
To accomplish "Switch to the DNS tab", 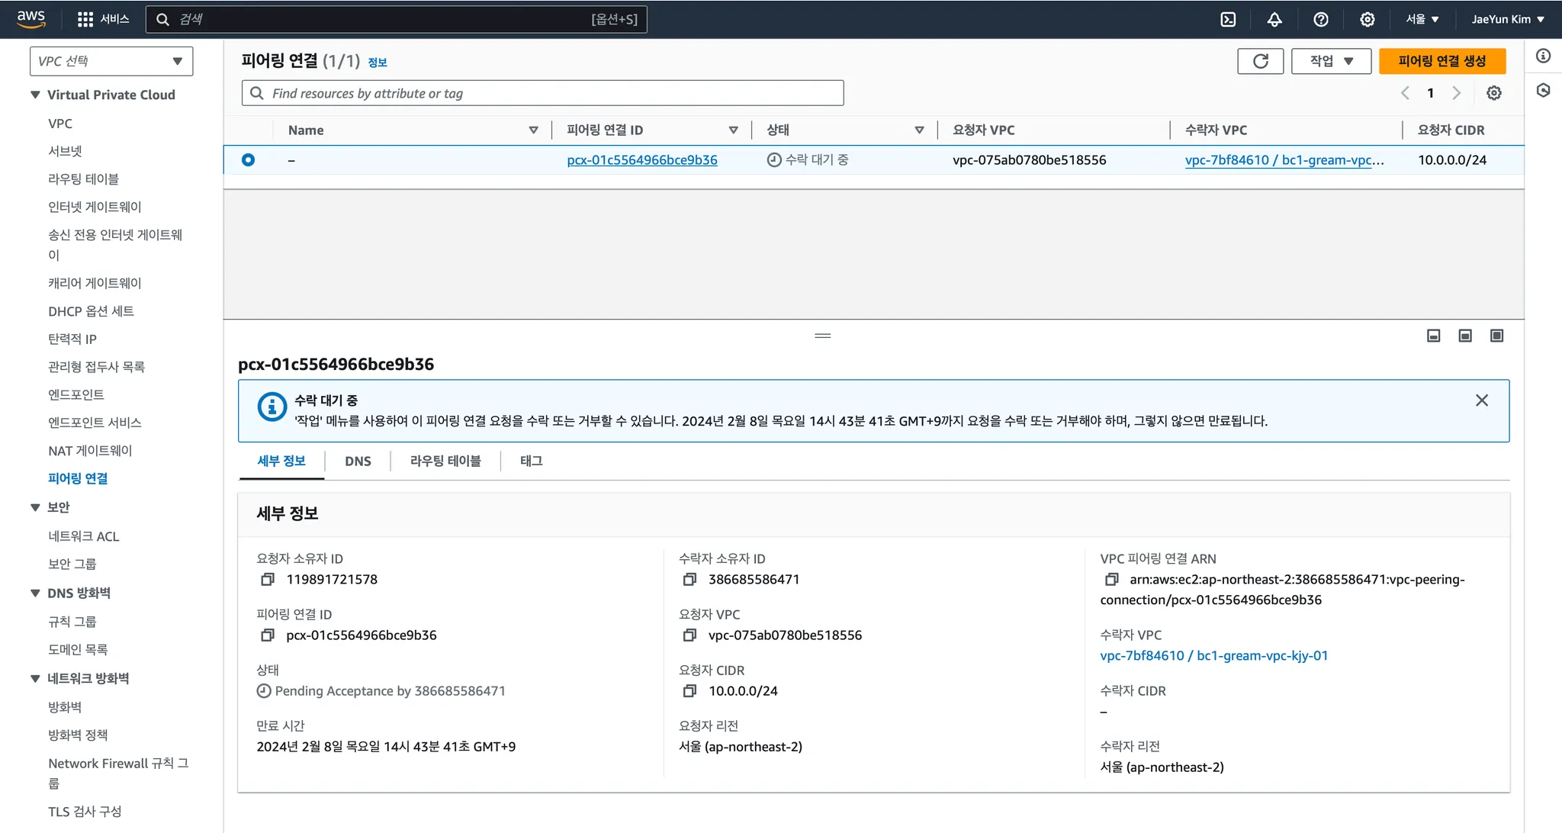I will tap(358, 462).
